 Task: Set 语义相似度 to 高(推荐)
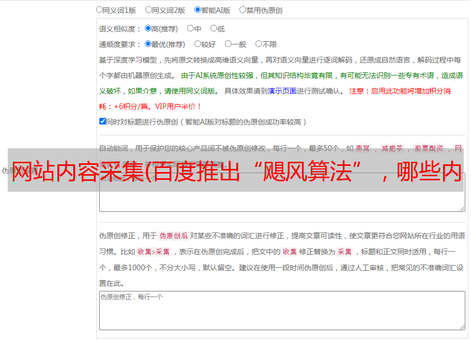148,28
